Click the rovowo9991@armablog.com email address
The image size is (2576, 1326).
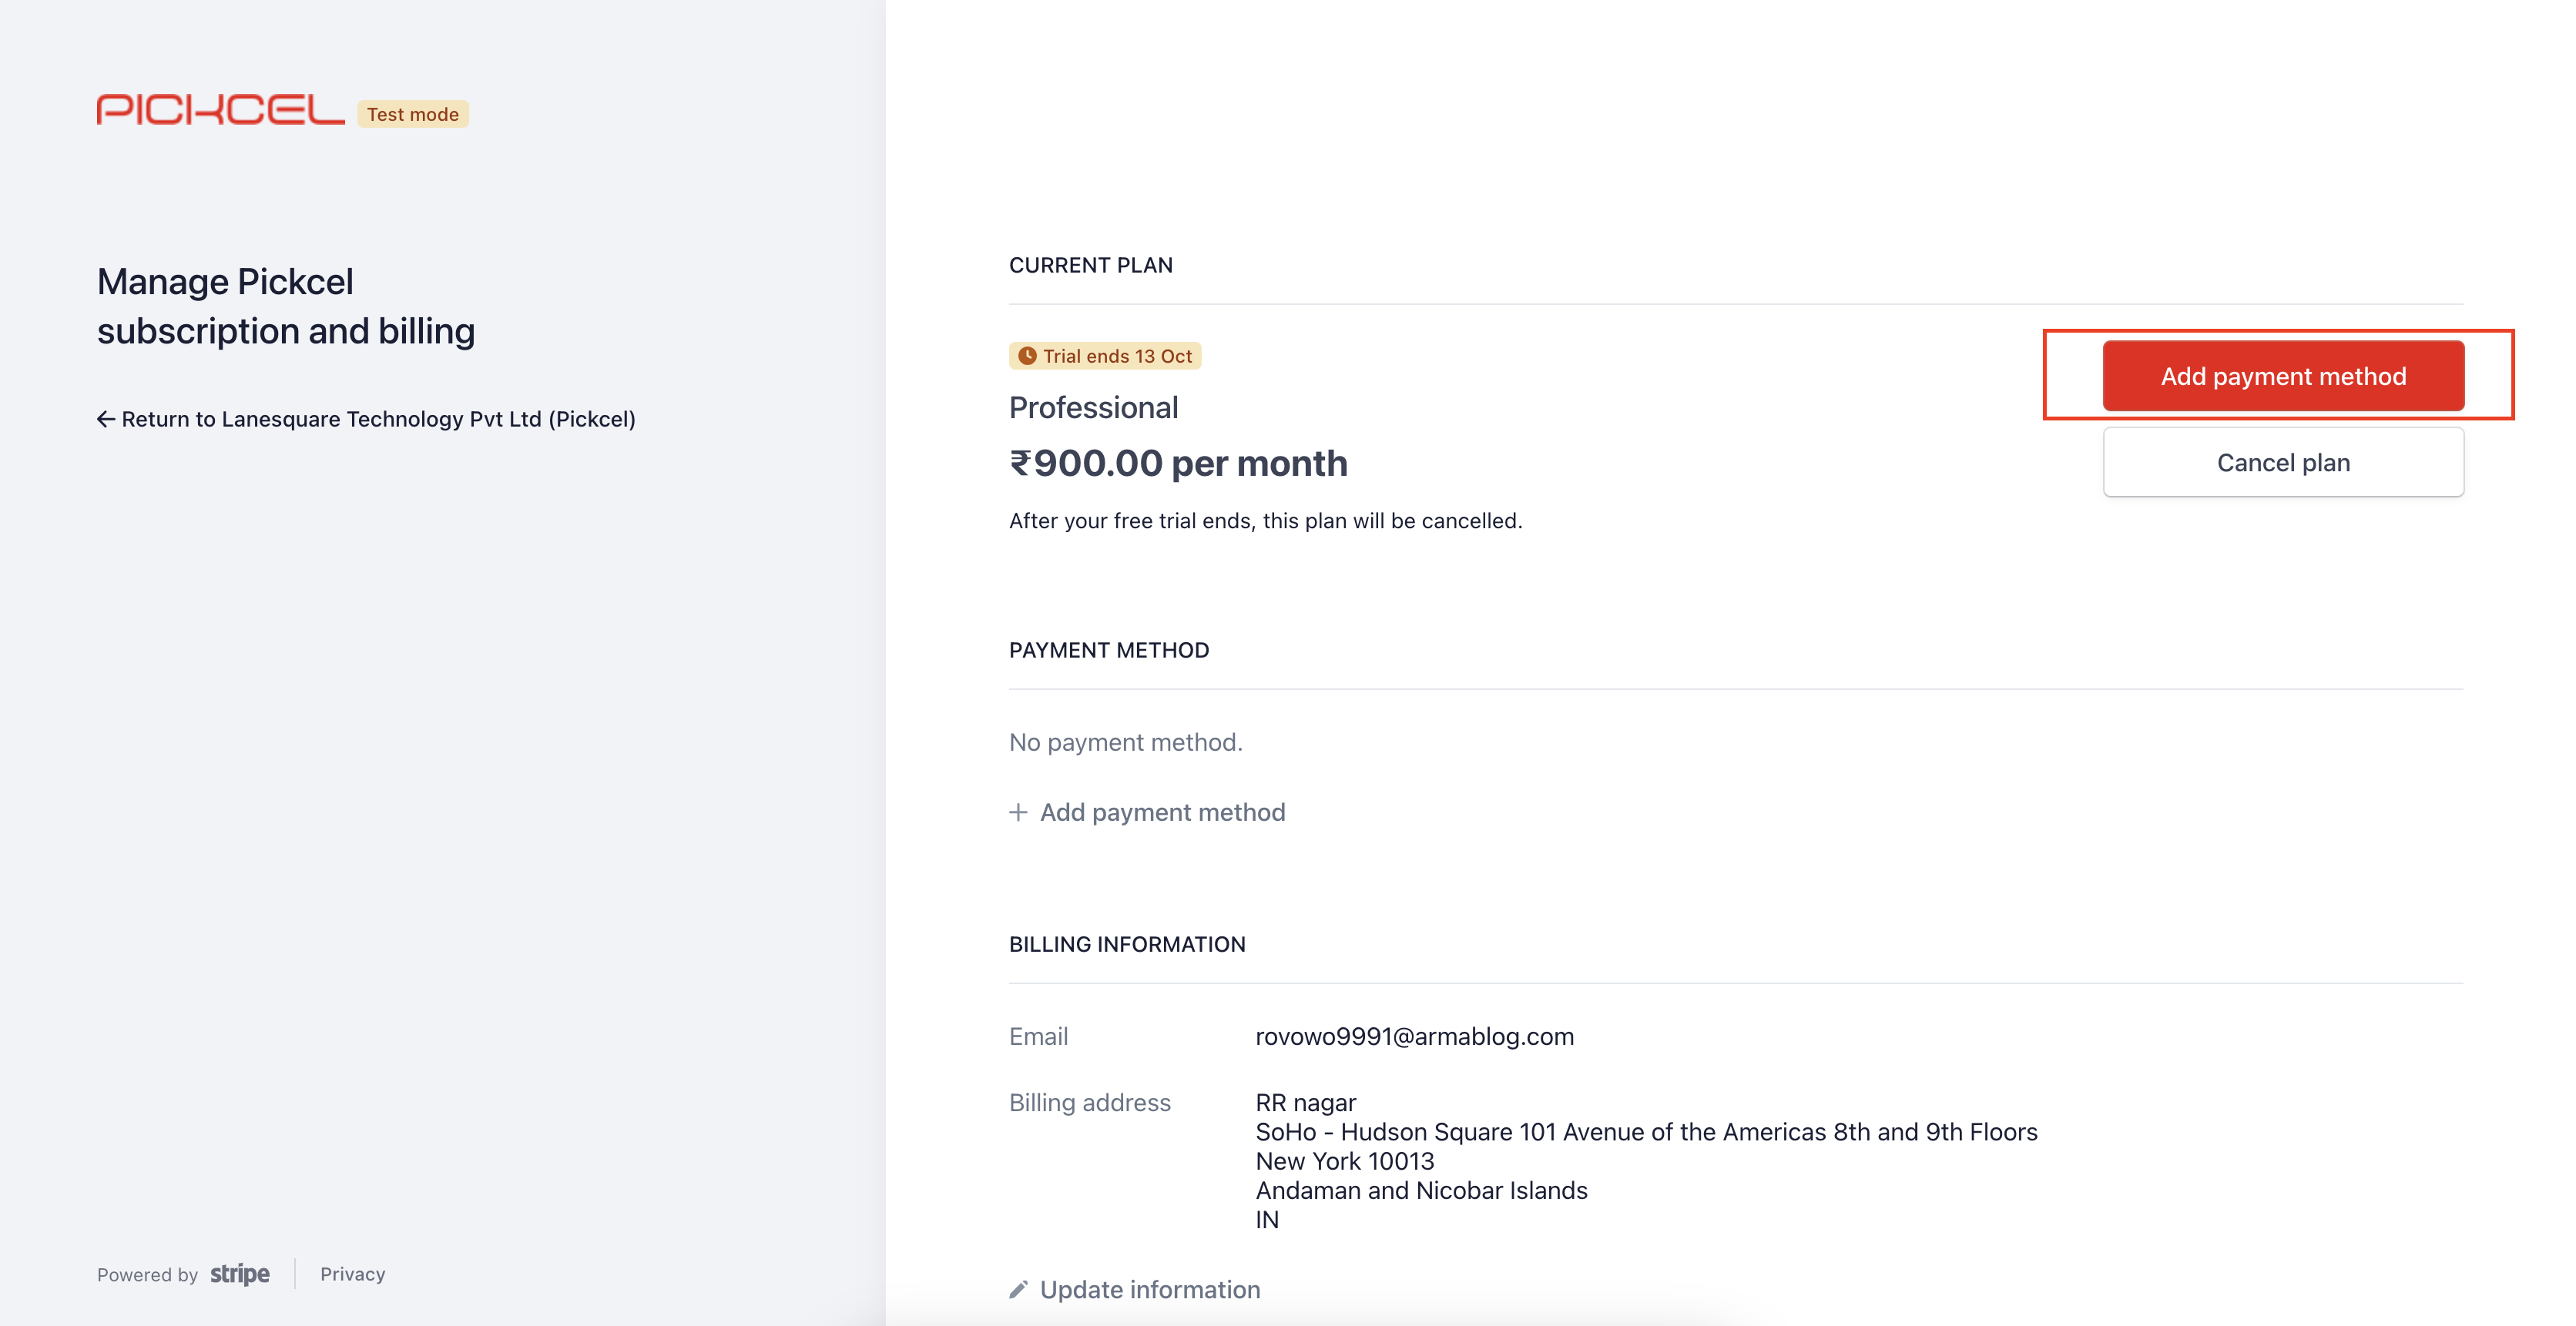coord(1414,1036)
